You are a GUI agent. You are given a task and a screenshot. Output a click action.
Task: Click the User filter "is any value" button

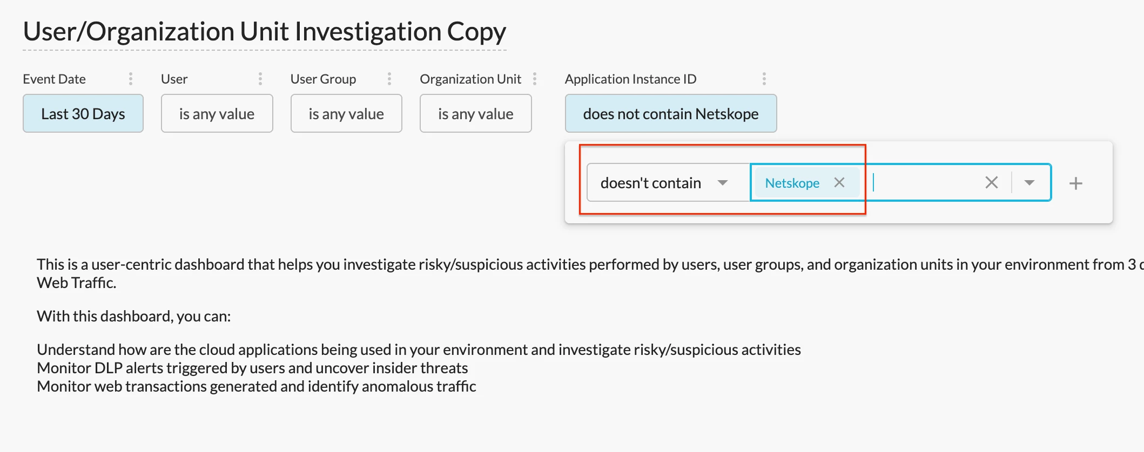[217, 114]
